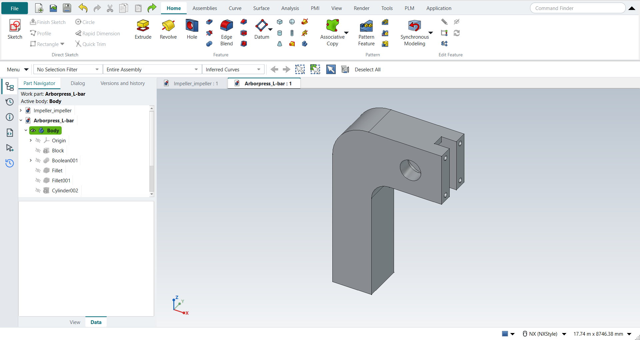Open the history clock sidebar icon

pos(10,102)
